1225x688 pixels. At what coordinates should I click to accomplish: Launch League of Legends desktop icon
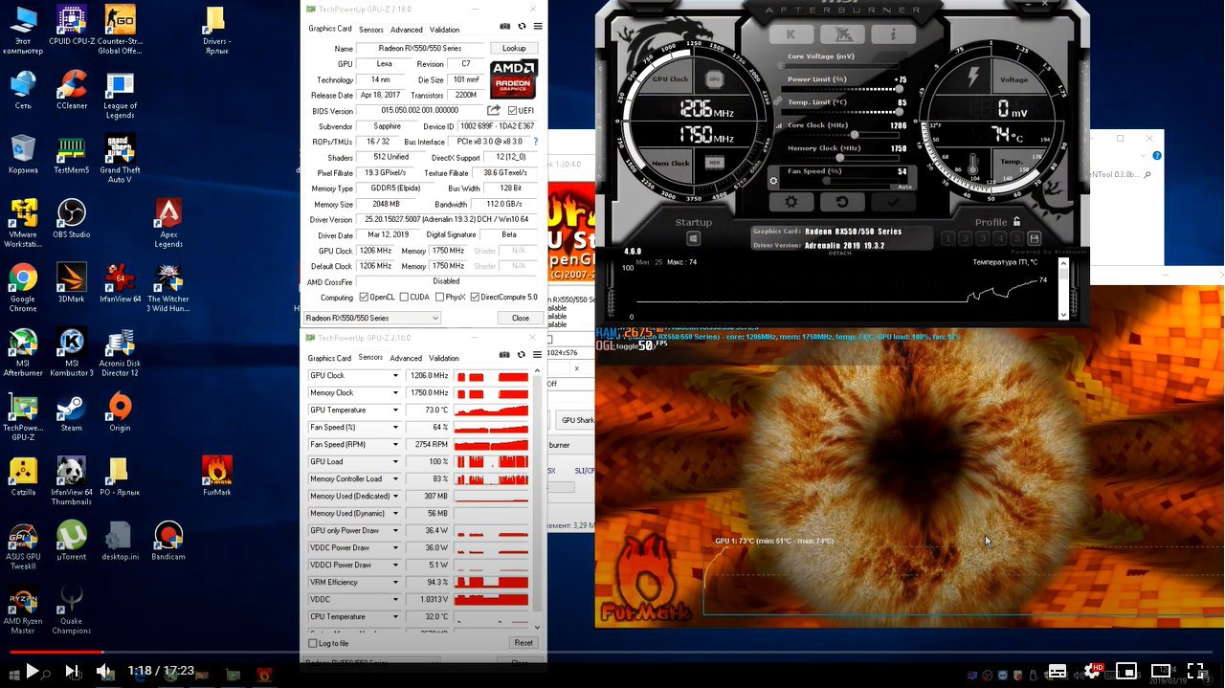(x=120, y=96)
